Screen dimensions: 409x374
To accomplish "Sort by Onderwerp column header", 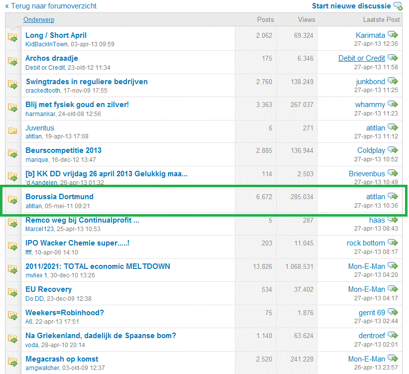I will pyautogui.click(x=39, y=20).
